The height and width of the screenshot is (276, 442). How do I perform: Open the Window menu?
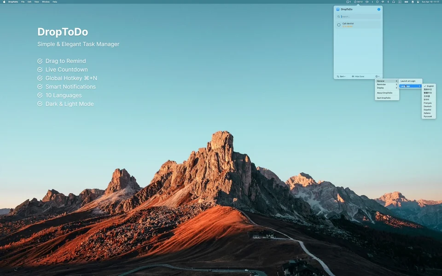(x=46, y=2)
